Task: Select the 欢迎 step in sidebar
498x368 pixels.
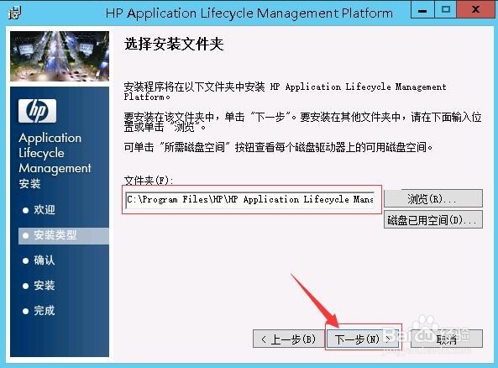Action: (x=45, y=210)
